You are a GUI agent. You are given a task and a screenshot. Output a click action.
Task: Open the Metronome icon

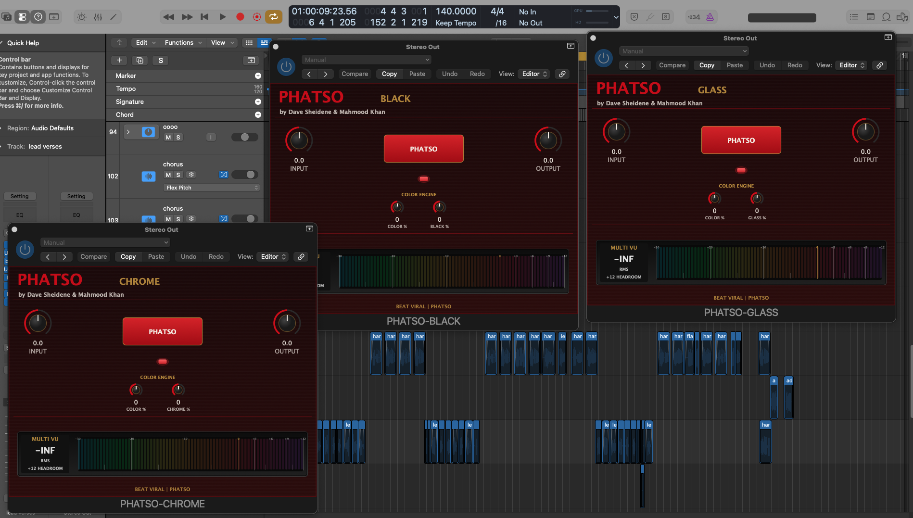click(x=710, y=17)
